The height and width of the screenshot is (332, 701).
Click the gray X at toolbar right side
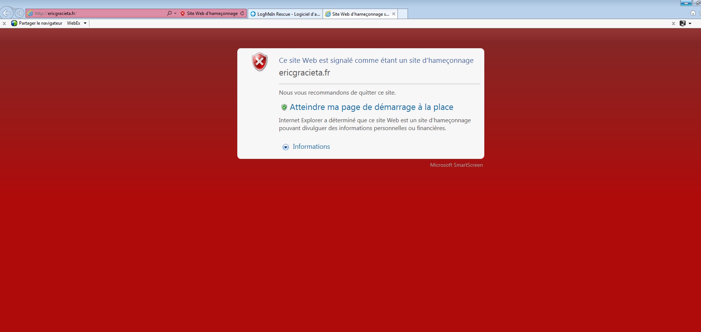pos(673,24)
